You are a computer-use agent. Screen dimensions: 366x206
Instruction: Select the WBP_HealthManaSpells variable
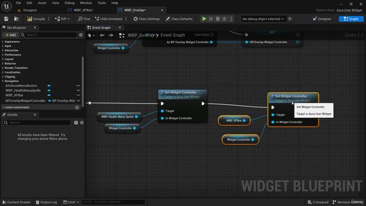tap(23, 90)
